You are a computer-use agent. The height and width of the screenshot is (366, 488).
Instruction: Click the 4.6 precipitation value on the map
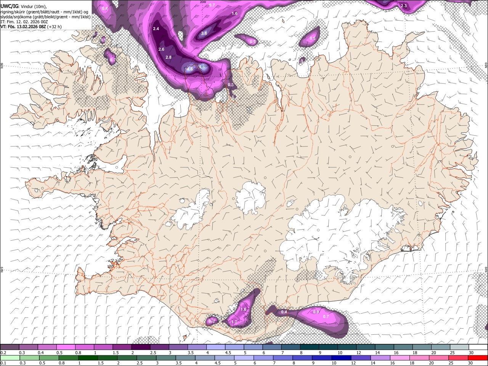[x=190, y=69]
